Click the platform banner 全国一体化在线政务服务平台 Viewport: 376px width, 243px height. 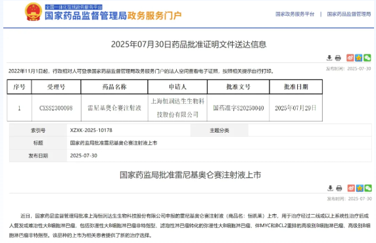click(74, 7)
